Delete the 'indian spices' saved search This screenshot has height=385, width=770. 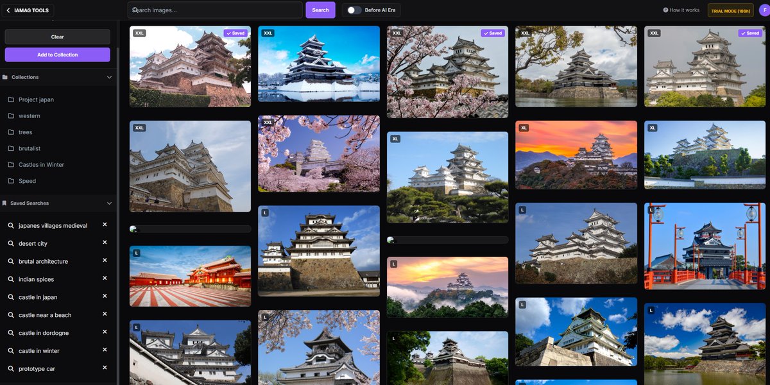[105, 278]
